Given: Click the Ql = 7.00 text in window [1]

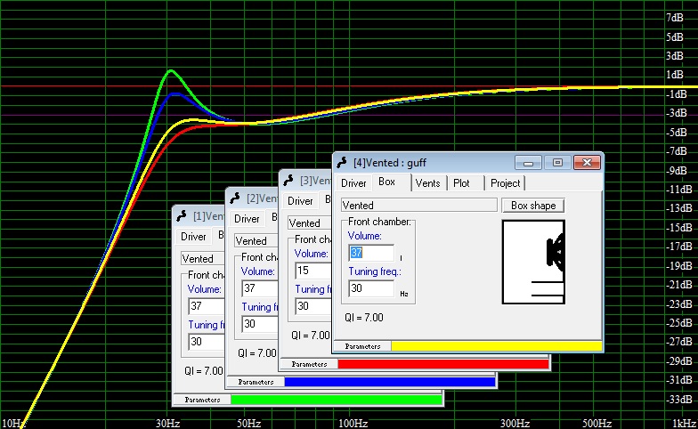Looking at the screenshot, I should point(203,370).
